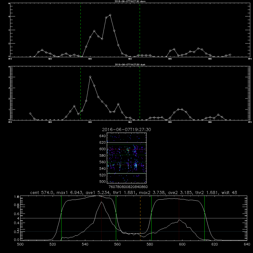Click x-axis label 540 on the bottom plot
Image resolution: width=253 pixels, height=253 pixels.
click(85, 244)
